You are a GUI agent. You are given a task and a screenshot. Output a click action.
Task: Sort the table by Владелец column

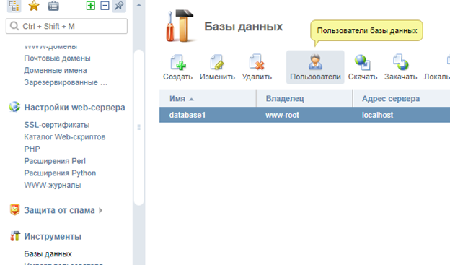tap(304, 99)
